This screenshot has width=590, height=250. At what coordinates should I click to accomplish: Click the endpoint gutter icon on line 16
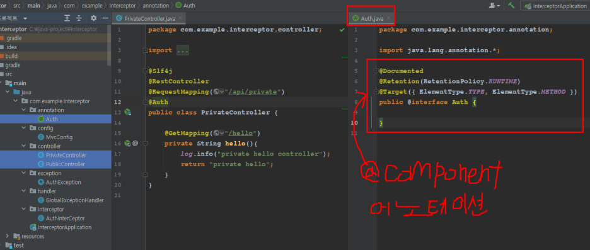(127, 143)
